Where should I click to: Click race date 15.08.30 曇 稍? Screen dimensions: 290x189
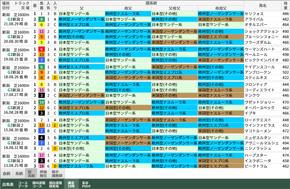[16, 130]
